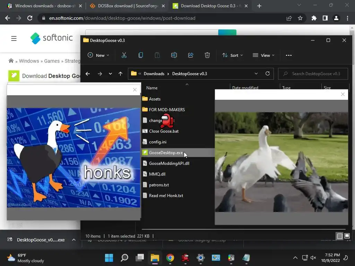
Task: Open a new Chrome tab
Action: click(259, 6)
